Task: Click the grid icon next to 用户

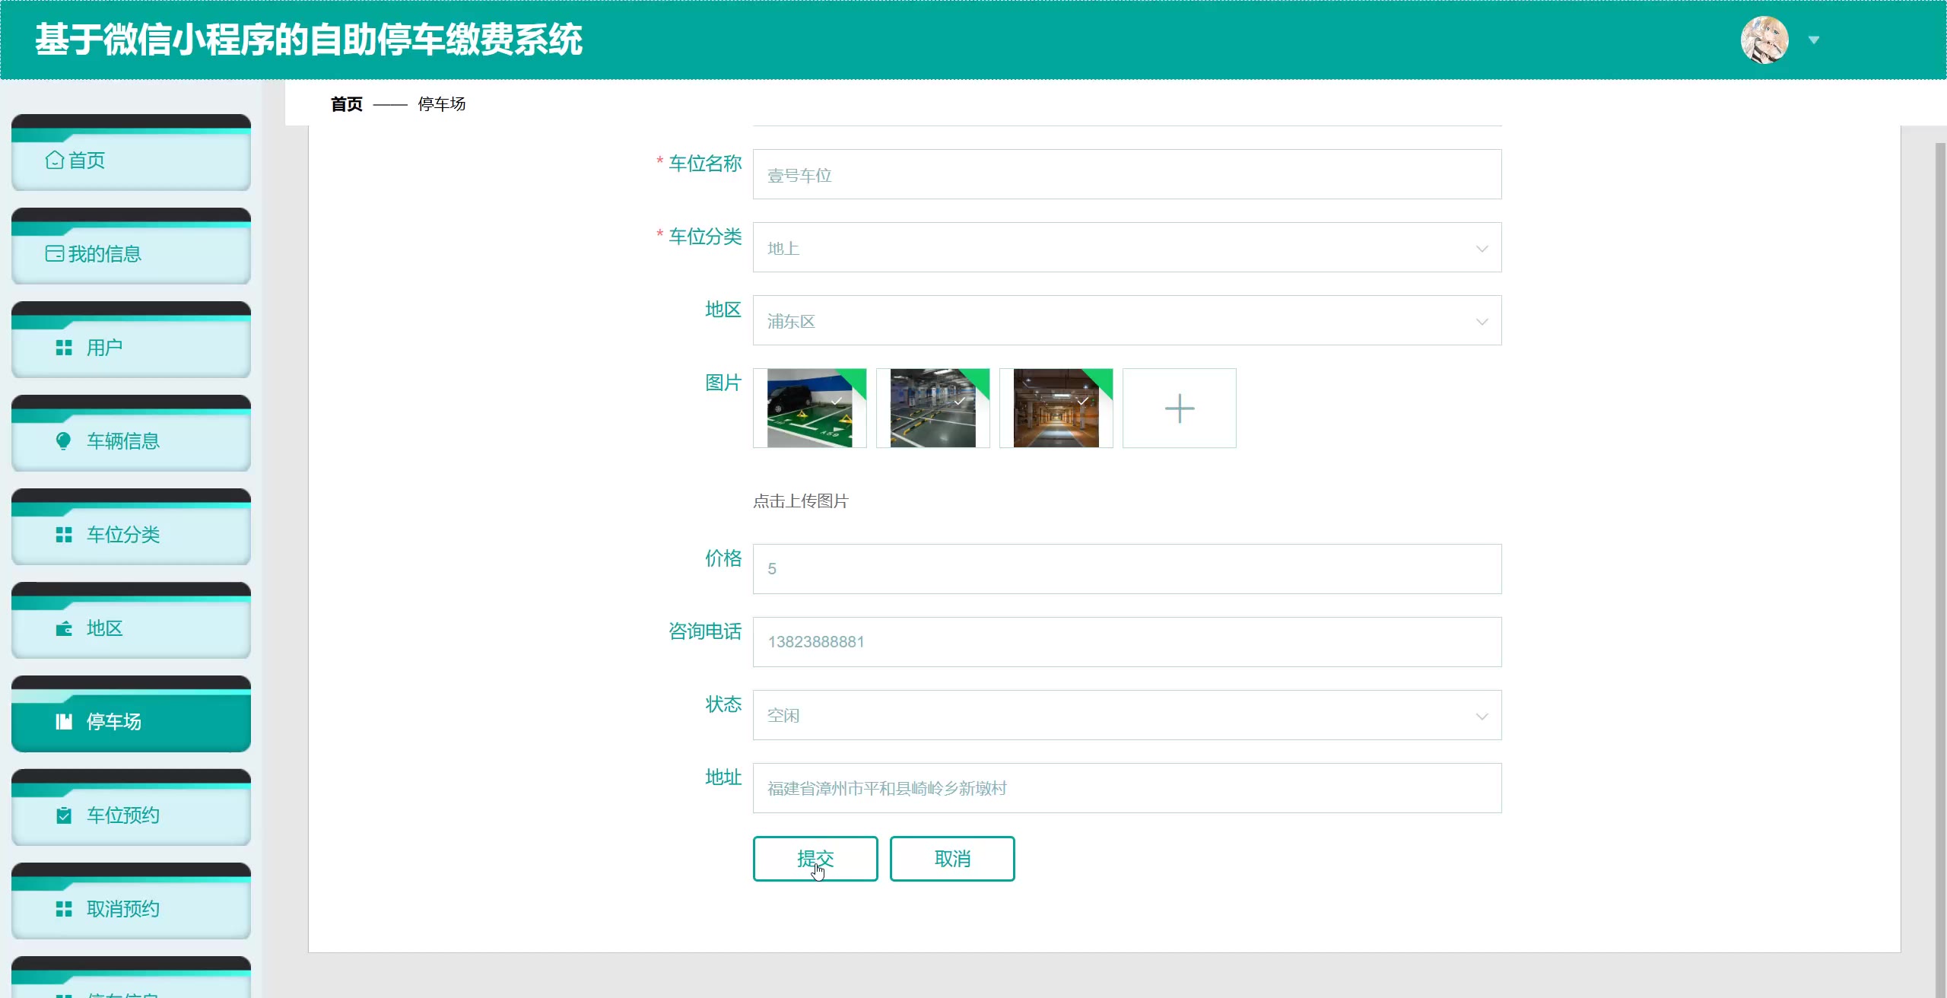Action: (x=64, y=348)
